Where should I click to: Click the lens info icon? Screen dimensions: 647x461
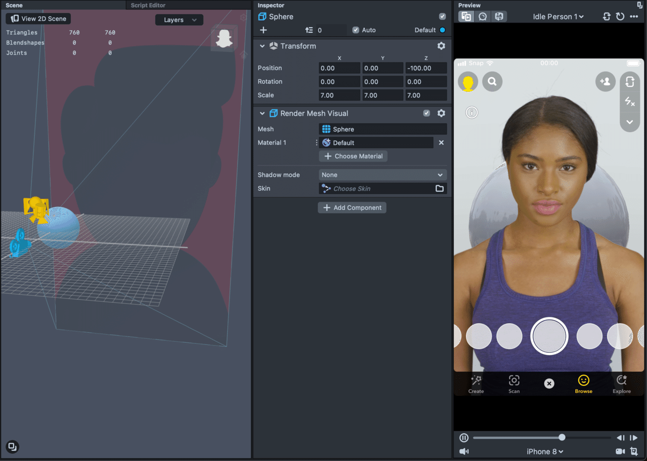click(472, 113)
